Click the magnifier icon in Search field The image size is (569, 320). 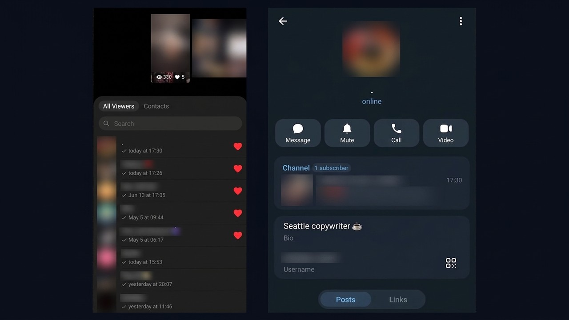(x=106, y=124)
